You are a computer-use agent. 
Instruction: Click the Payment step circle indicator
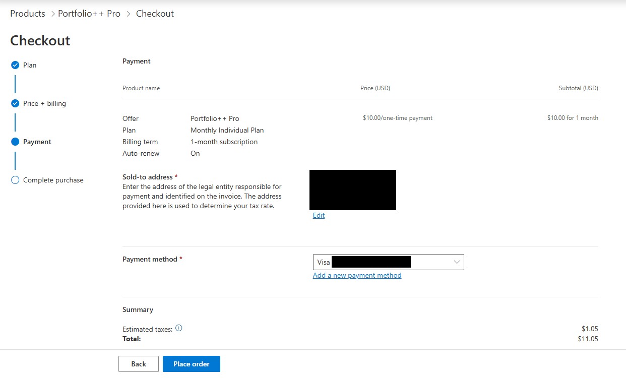[15, 142]
